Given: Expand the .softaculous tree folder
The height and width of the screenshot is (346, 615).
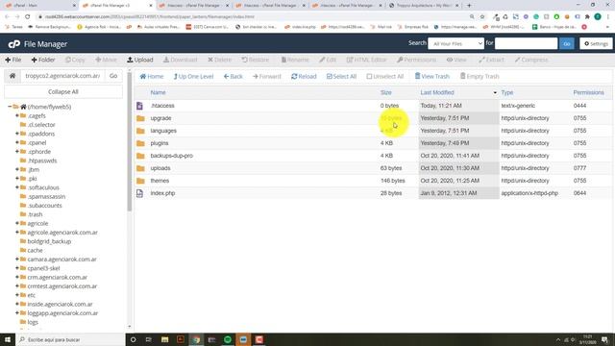Looking at the screenshot, I should [17, 187].
